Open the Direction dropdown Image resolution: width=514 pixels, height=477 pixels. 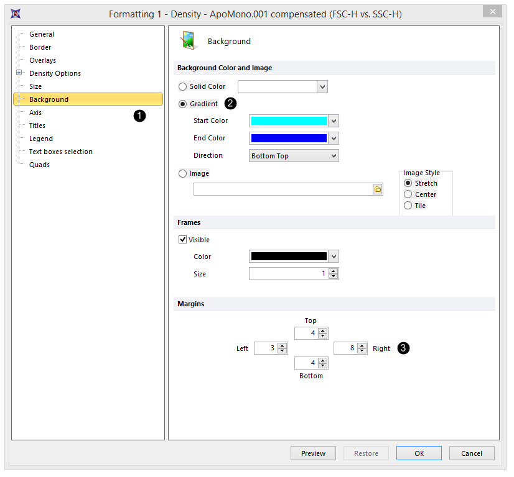coord(334,156)
